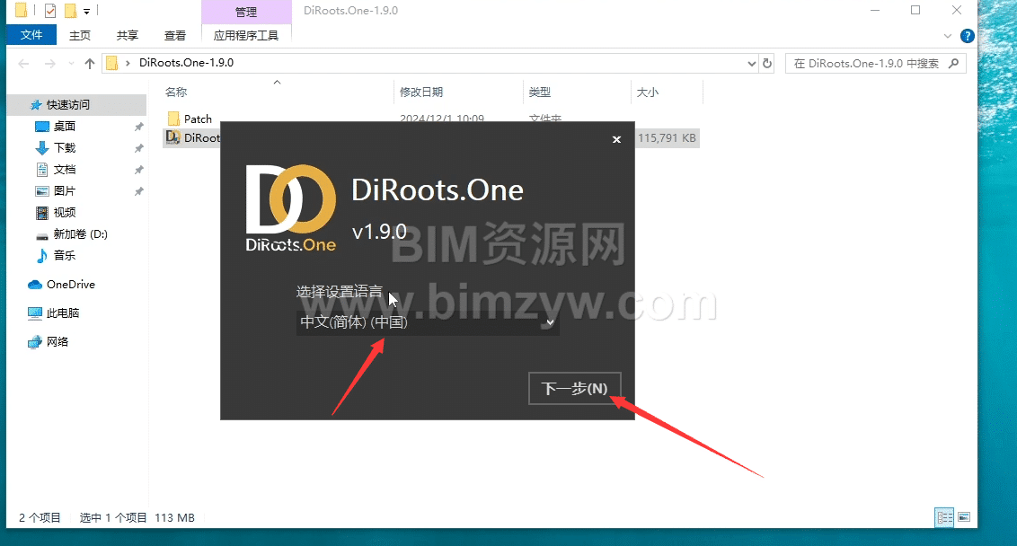This screenshot has height=546, width=1017.
Task: Refresh the current folder view
Action: point(767,64)
